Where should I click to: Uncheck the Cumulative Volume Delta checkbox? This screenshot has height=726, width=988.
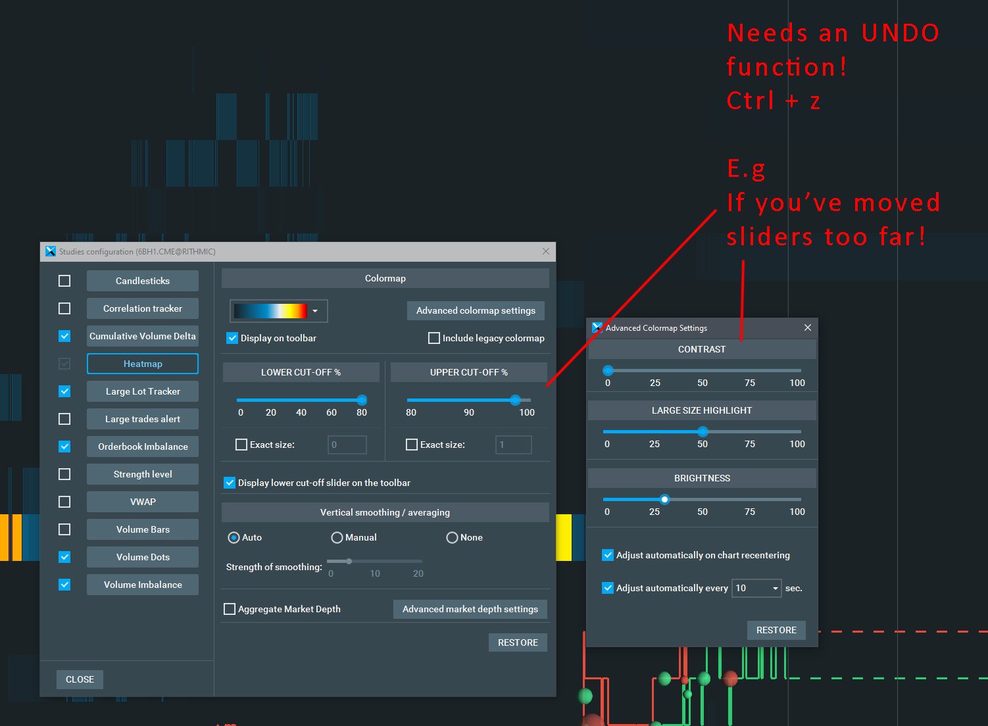64,336
